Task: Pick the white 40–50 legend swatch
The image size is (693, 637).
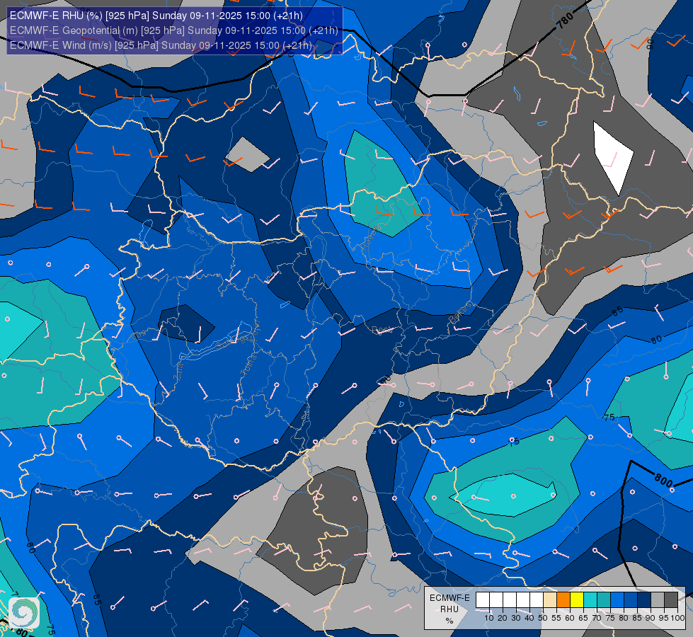Action: click(x=537, y=600)
